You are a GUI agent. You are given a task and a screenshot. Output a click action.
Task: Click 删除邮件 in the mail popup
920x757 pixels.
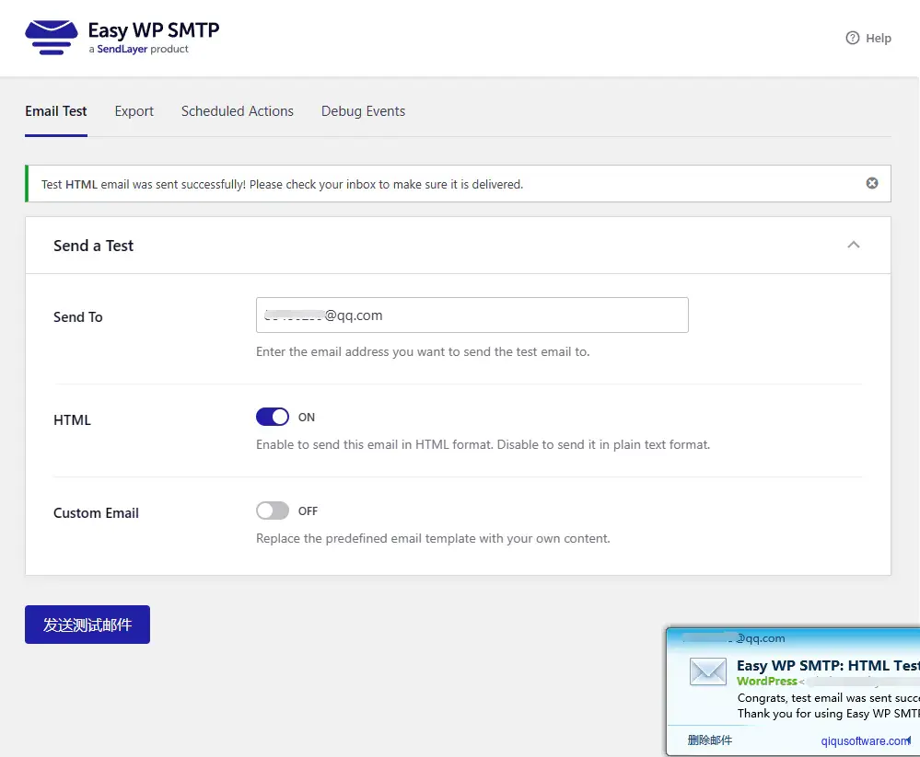709,740
